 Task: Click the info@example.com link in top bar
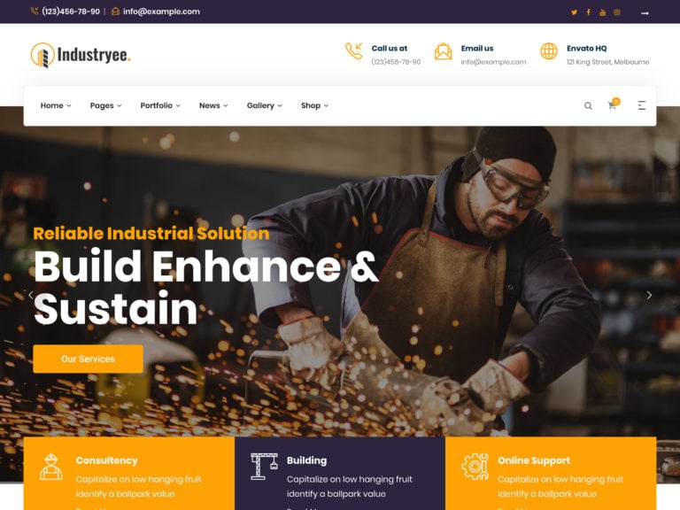point(161,12)
